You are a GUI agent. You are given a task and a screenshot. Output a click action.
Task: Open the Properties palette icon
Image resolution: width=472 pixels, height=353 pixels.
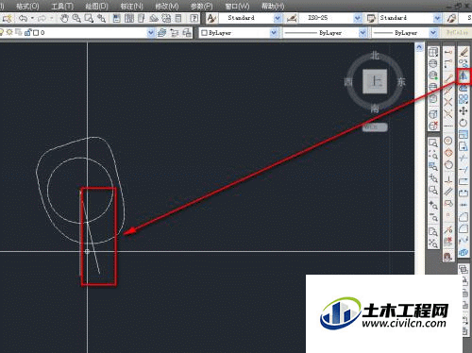[x=116, y=18]
